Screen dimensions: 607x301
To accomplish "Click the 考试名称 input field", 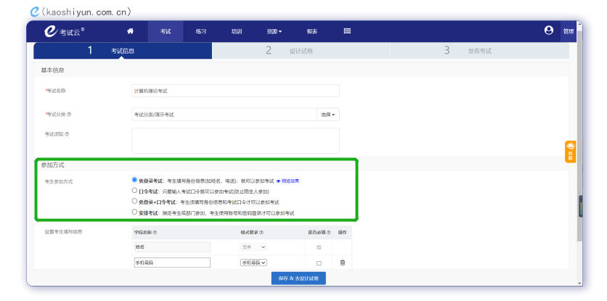I will click(x=235, y=91).
